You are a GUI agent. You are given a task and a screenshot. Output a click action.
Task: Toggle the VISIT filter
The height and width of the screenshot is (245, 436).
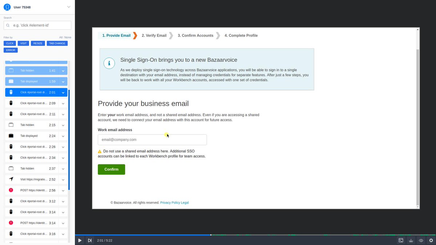pos(23,44)
